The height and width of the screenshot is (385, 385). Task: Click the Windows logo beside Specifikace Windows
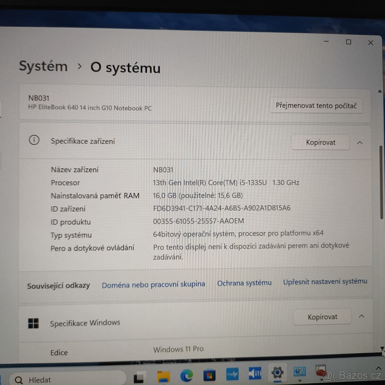(x=33, y=323)
